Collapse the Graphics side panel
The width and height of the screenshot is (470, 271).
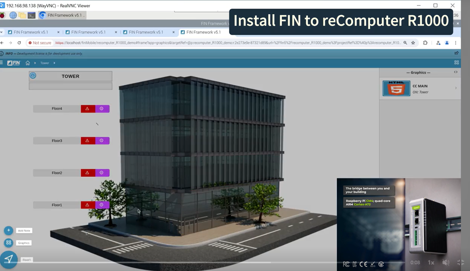click(456, 72)
